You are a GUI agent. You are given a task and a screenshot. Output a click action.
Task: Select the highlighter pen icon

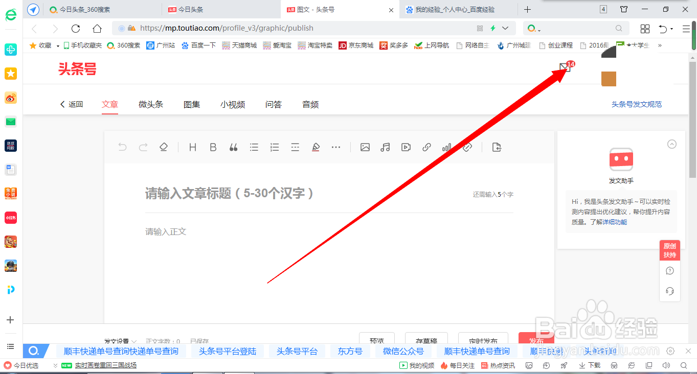(316, 147)
